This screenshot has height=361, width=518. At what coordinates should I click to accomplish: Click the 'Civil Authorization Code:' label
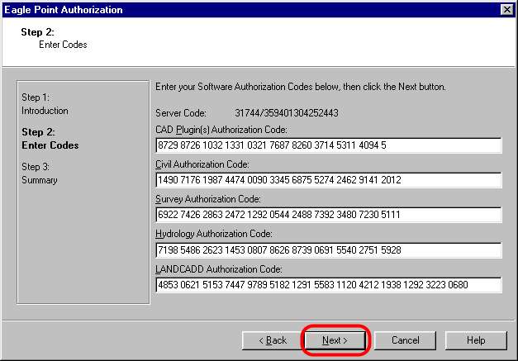pos(202,164)
